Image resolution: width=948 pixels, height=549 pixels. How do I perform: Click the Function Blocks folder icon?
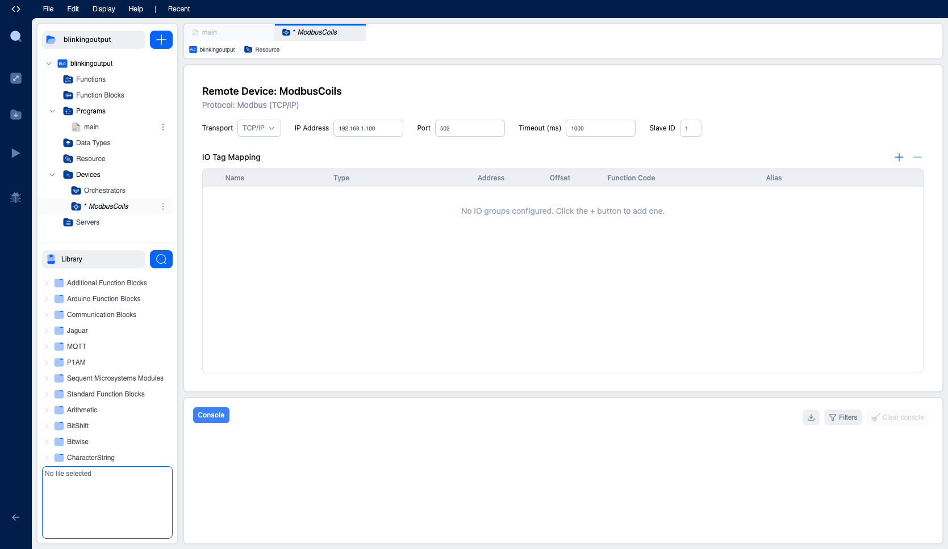(x=68, y=95)
